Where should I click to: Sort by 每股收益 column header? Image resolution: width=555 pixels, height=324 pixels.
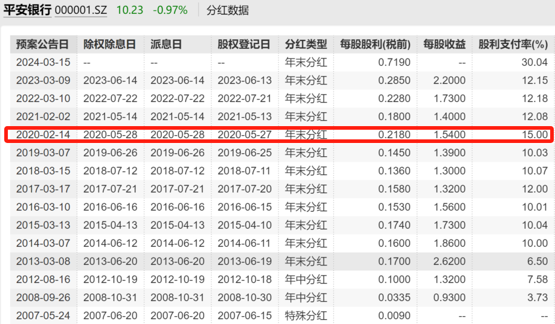pyautogui.click(x=444, y=44)
